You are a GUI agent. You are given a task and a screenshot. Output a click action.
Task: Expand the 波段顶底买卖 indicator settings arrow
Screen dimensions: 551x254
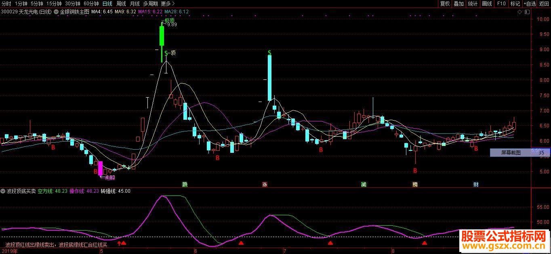coord(3,191)
